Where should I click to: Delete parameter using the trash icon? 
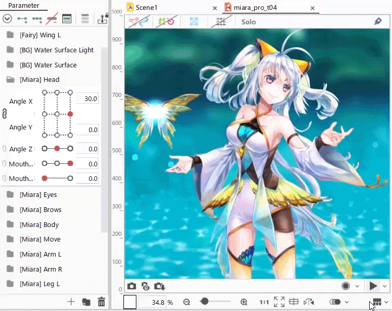pyautogui.click(x=102, y=302)
